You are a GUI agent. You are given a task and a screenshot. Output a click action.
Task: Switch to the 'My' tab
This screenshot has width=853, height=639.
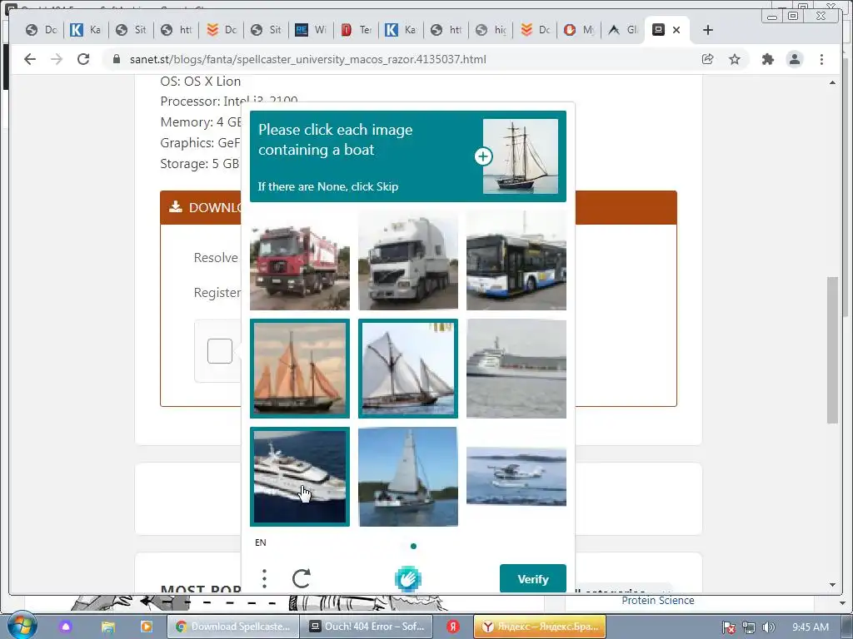pyautogui.click(x=580, y=31)
